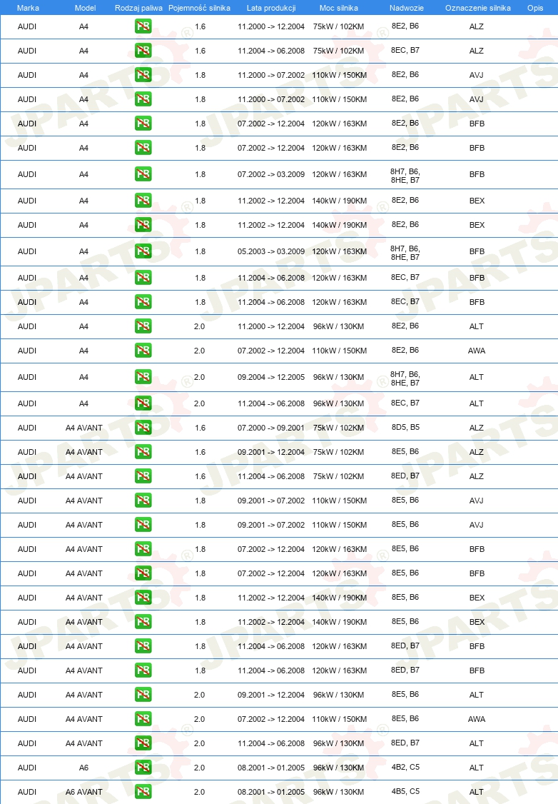Click the Model column header
This screenshot has height=804, width=558.
click(85, 8)
